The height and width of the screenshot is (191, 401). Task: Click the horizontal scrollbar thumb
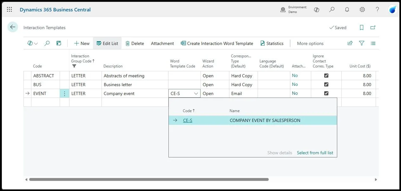coord(149,179)
